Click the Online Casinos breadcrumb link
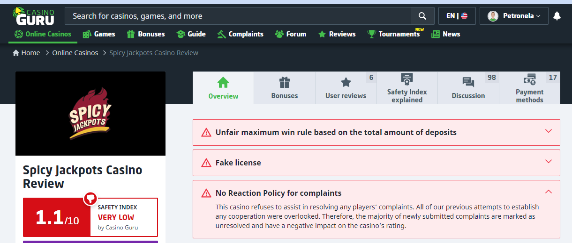 (75, 53)
